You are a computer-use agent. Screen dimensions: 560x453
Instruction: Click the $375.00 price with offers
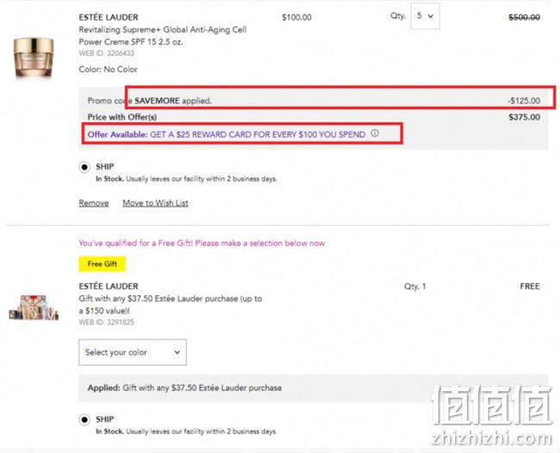coord(524,117)
